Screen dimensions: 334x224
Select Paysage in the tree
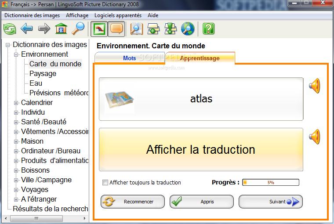coord(43,74)
